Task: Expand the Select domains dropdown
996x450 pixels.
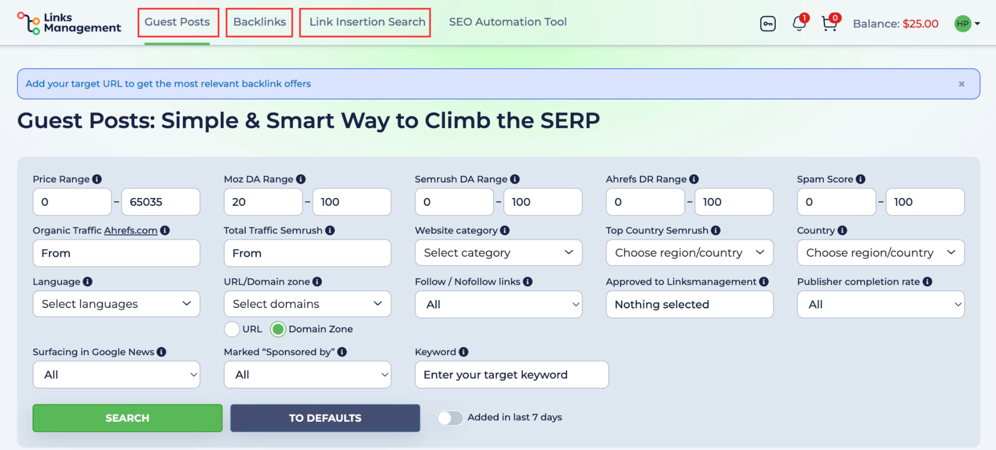Action: point(307,304)
